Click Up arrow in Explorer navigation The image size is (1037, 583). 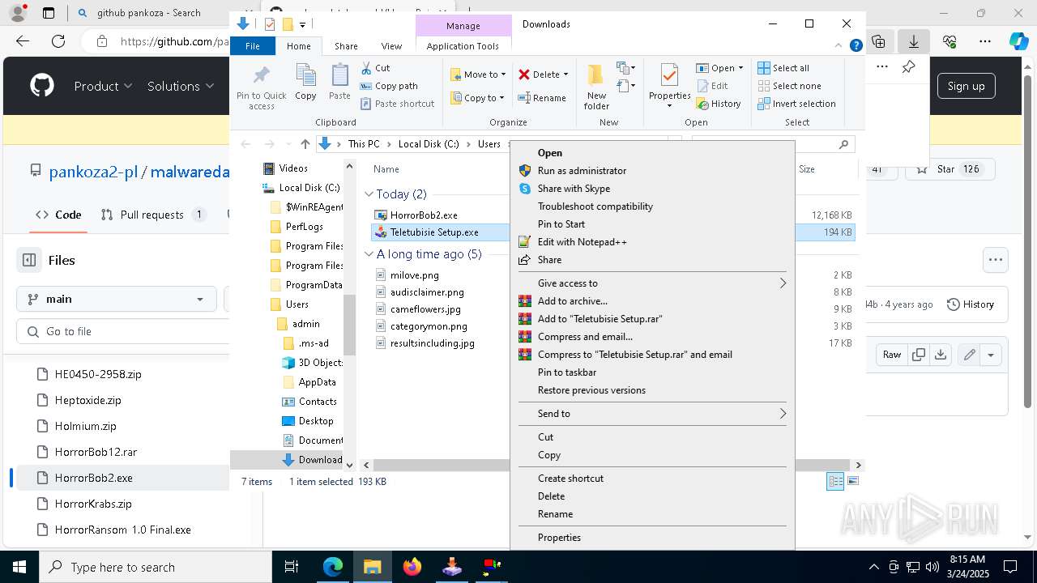pos(305,144)
